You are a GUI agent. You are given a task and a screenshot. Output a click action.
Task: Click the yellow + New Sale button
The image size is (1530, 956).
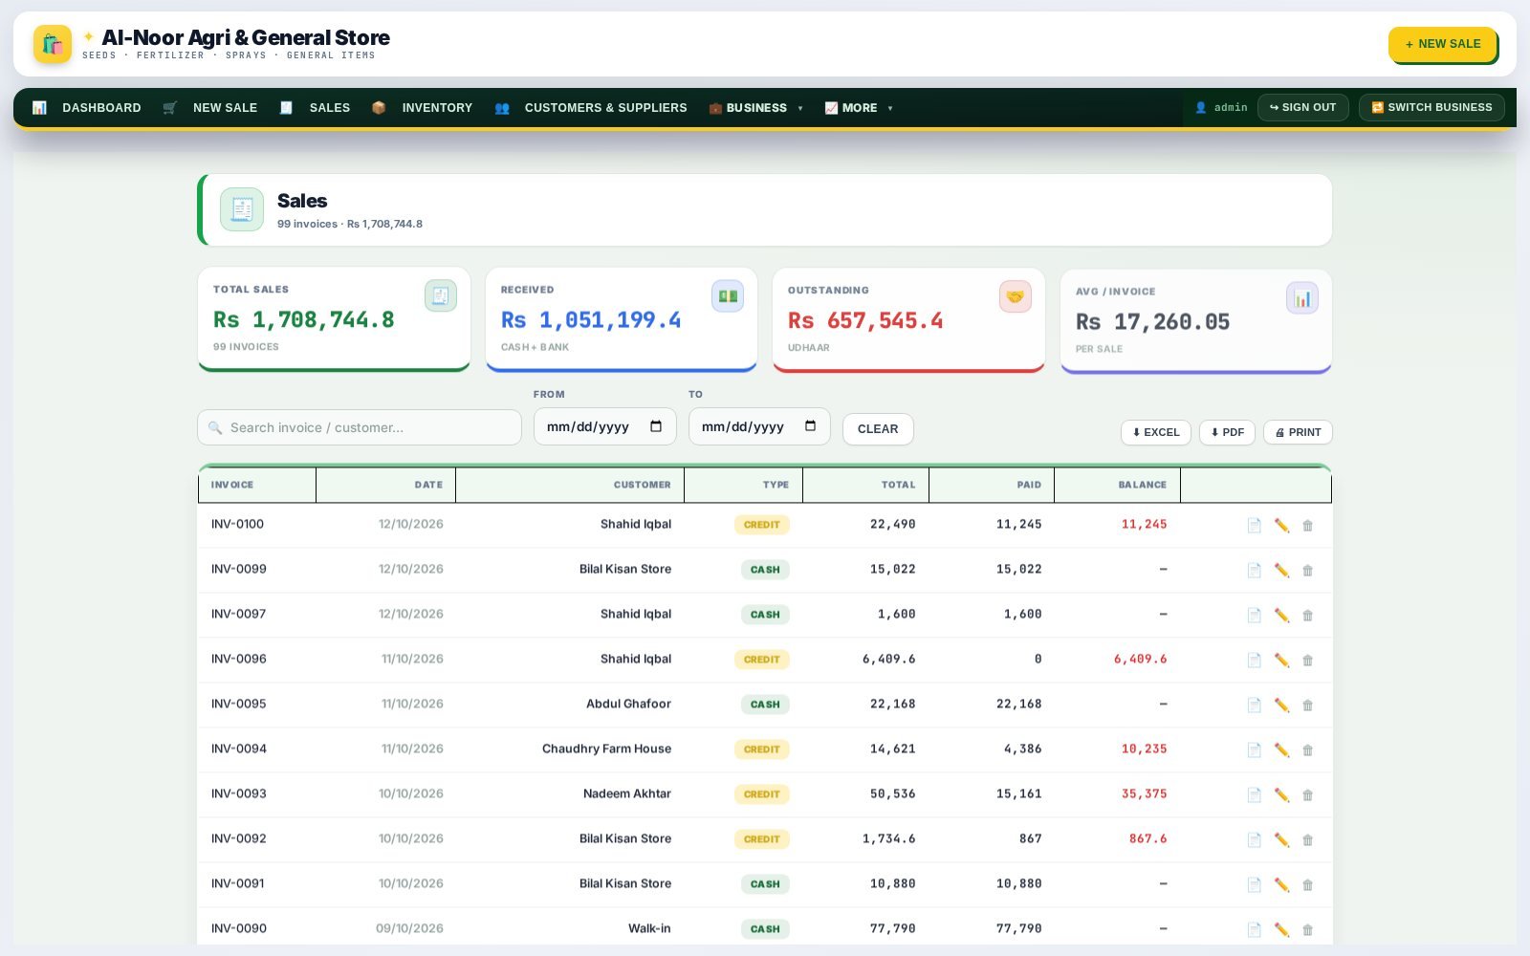(x=1442, y=44)
